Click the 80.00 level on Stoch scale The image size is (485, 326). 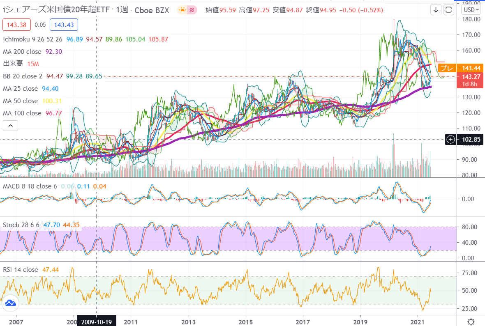[469, 227]
